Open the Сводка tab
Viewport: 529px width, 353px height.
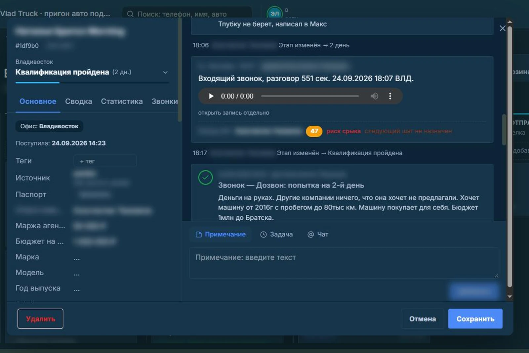click(79, 101)
